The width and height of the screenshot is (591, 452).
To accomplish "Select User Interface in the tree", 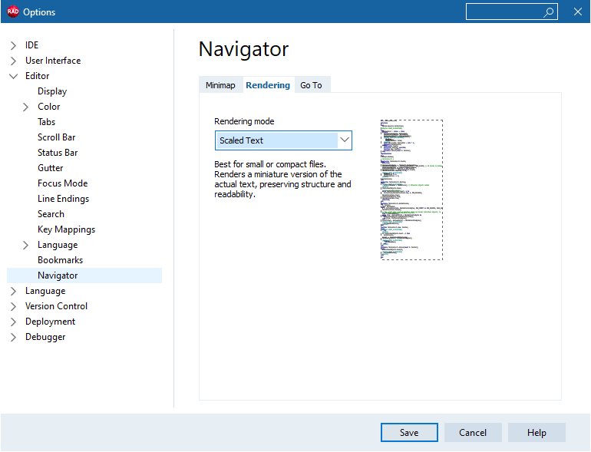I will tap(53, 61).
